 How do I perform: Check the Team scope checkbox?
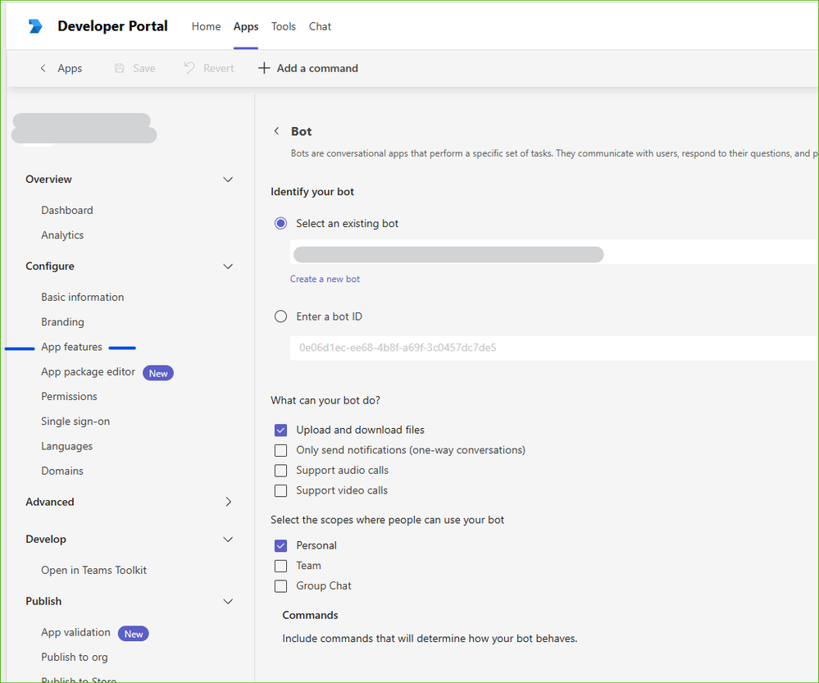[280, 566]
